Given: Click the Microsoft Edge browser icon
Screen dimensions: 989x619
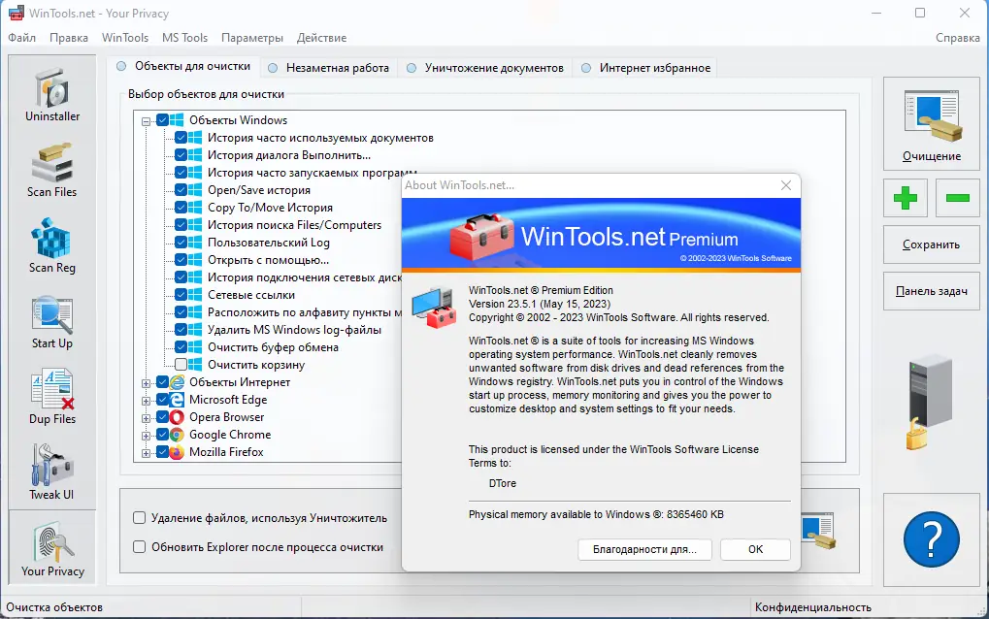Looking at the screenshot, I should 178,400.
